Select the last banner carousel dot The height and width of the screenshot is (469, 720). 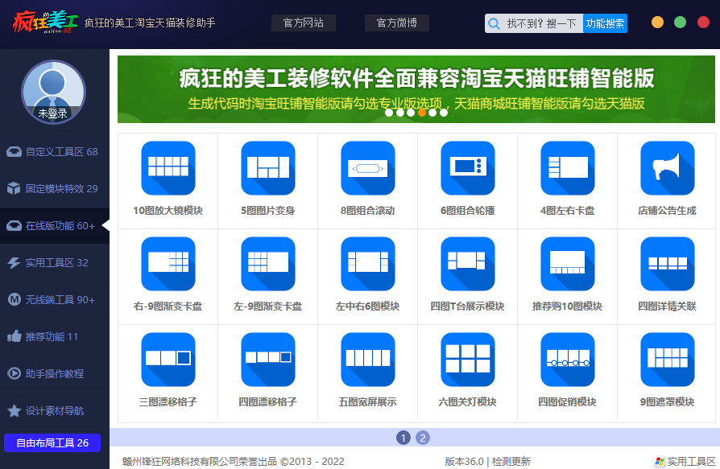444,113
